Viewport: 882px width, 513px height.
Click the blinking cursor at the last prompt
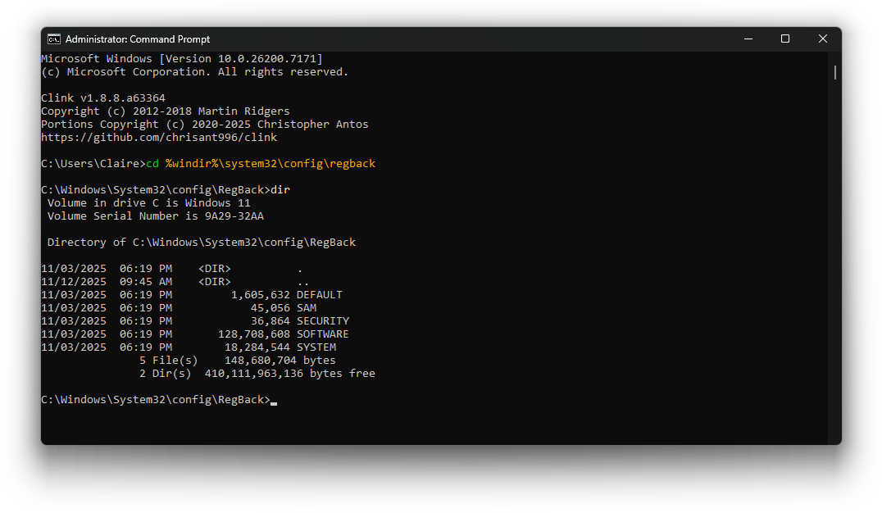point(274,402)
